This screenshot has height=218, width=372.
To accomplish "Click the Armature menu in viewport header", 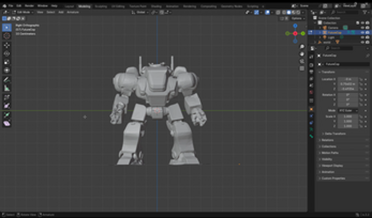I will (73, 12).
